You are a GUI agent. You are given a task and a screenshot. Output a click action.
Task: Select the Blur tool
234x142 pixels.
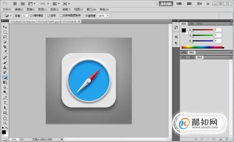point(5,87)
